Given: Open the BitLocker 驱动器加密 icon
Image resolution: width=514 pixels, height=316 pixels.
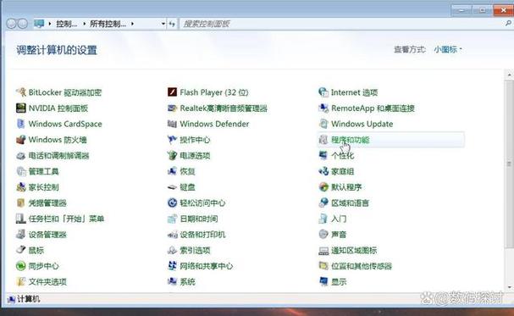Looking at the screenshot, I should point(21,92).
